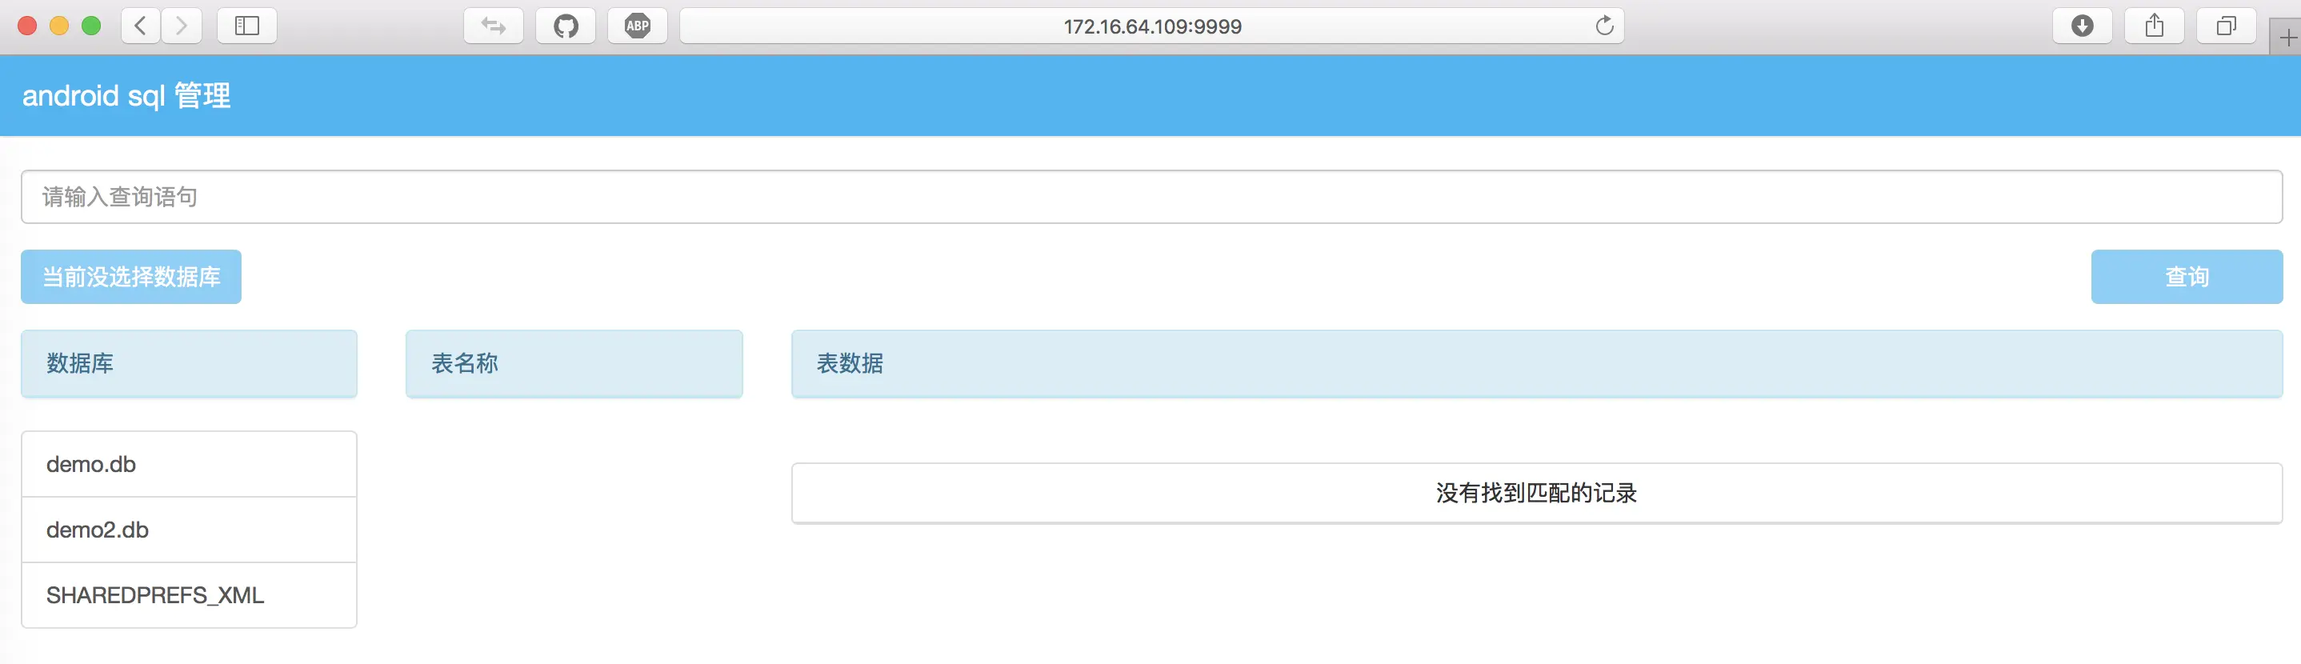Add a new tab with plus icon
Screen dimensions: 2301x664
pos(2287,38)
